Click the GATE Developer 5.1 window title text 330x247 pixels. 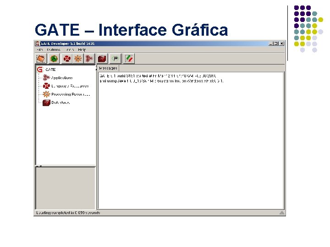68,44
